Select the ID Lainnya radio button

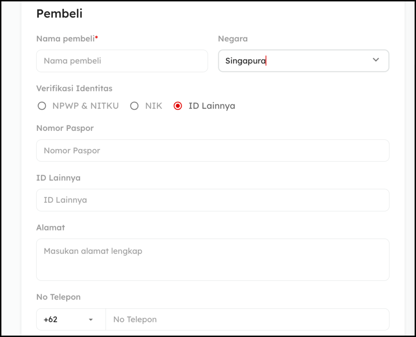point(178,106)
